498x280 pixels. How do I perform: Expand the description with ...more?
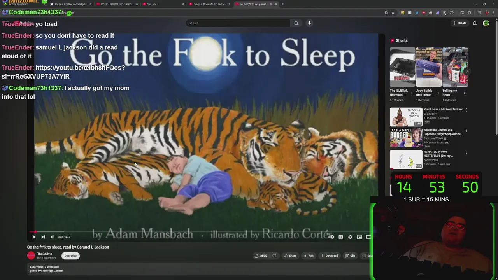point(58,271)
